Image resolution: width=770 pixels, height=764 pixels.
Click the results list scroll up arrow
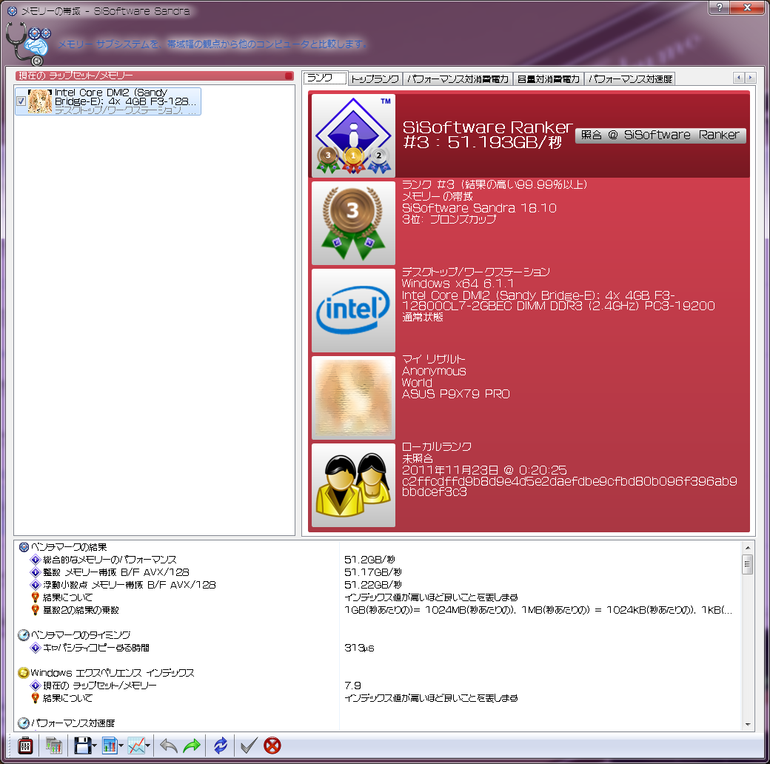tap(747, 547)
